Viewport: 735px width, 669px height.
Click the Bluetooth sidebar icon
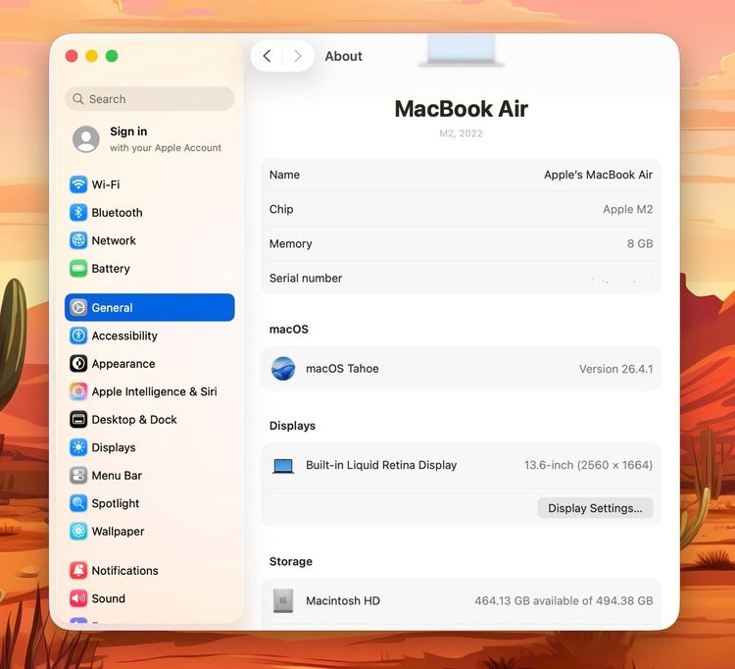[78, 213]
